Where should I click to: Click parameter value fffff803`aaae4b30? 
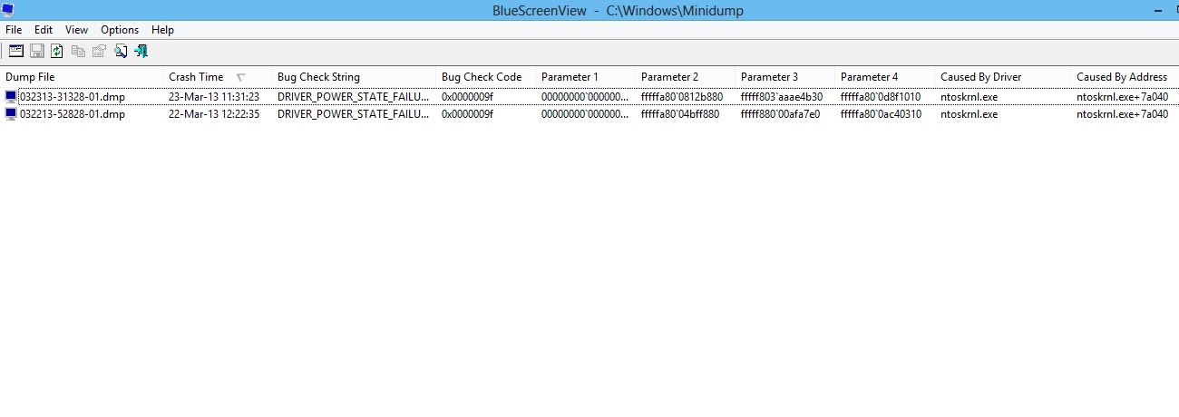[x=782, y=97]
